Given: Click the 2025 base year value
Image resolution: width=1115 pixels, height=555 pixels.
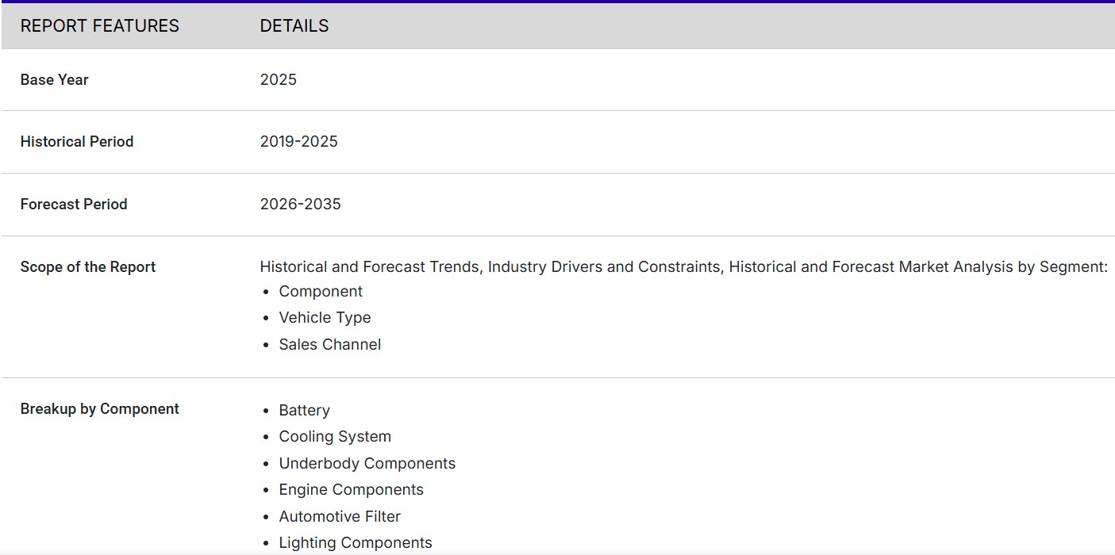Looking at the screenshot, I should 278,80.
